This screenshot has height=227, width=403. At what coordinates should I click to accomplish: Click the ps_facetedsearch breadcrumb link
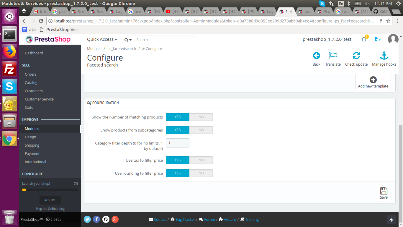122,48
